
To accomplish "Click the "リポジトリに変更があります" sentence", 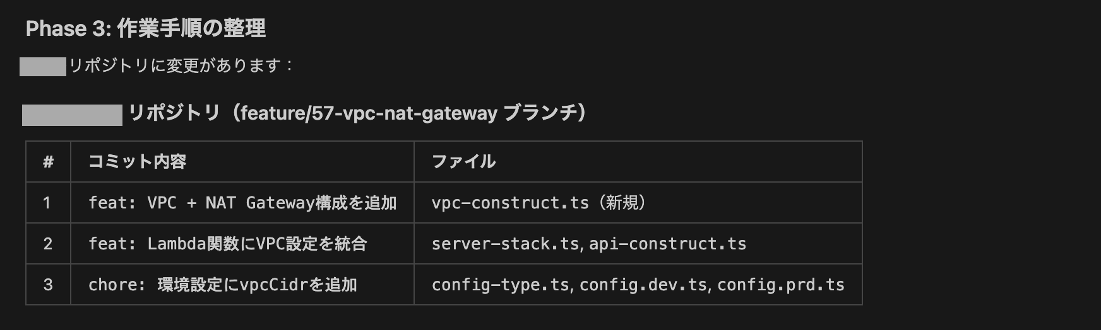I will (x=180, y=65).
